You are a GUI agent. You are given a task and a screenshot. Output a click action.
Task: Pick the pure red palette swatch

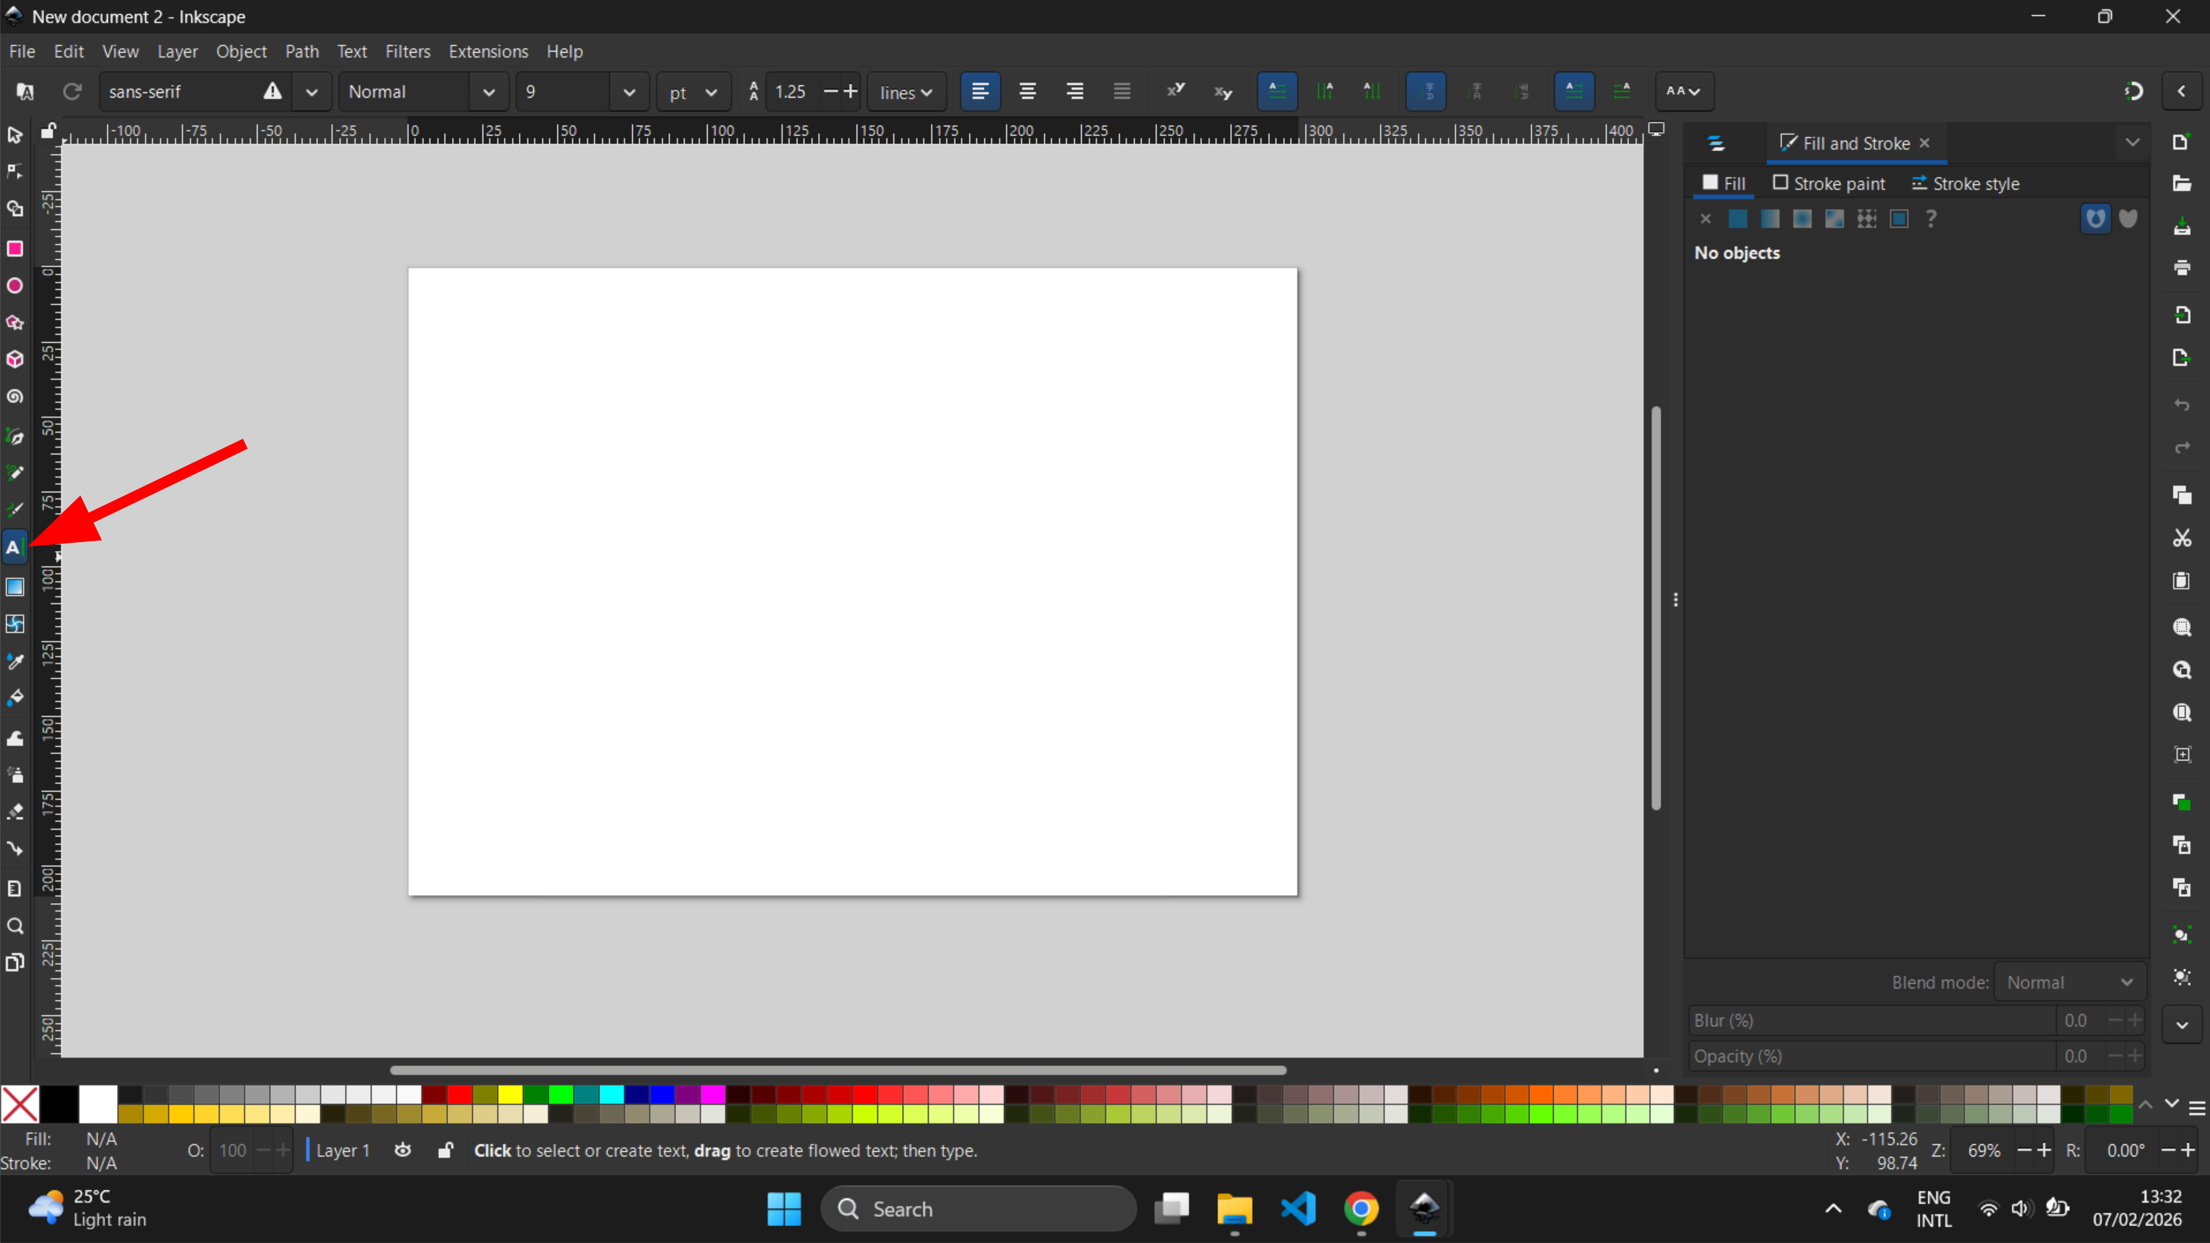click(460, 1095)
